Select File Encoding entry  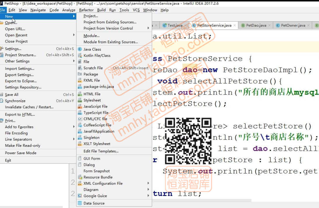click(x=16, y=133)
